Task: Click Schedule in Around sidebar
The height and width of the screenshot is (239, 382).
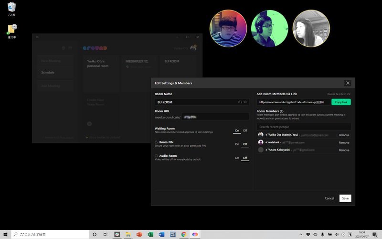Action: pyautogui.click(x=55, y=73)
